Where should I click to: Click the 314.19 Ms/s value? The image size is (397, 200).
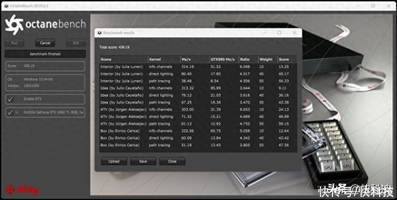point(188,67)
